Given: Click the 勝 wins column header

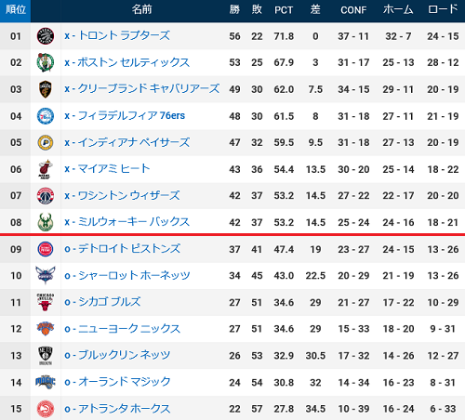Looking at the screenshot, I should (x=234, y=9).
